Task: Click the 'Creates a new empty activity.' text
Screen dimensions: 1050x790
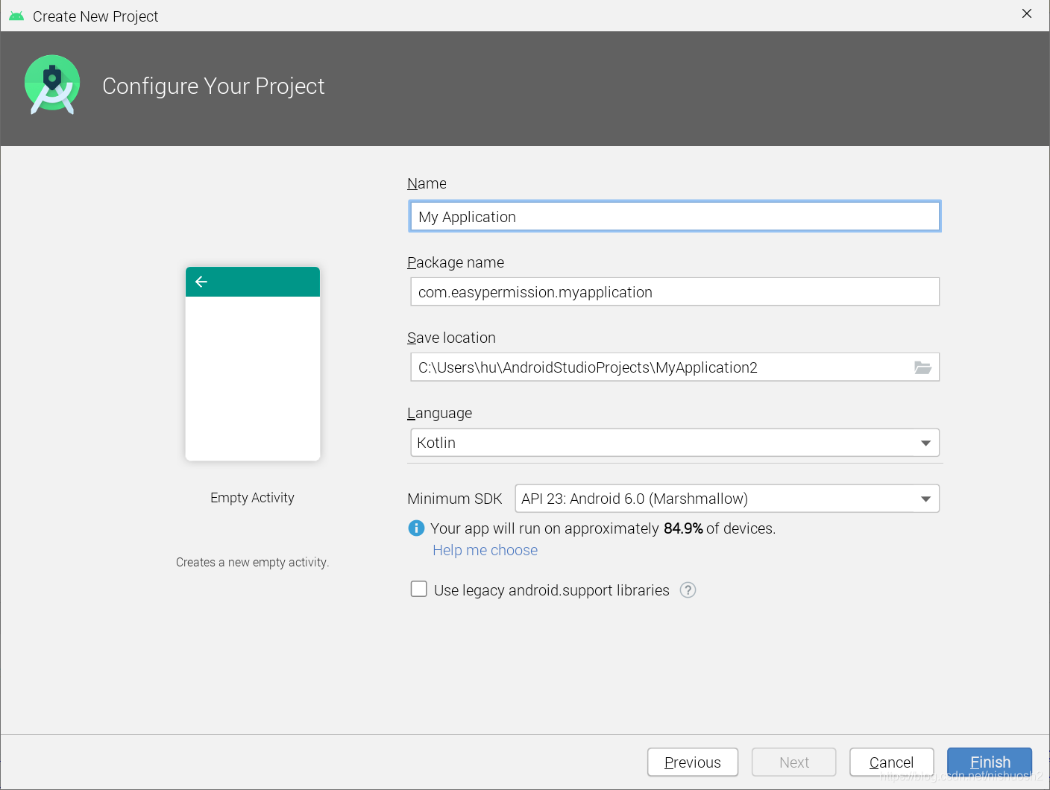Action: click(x=252, y=563)
